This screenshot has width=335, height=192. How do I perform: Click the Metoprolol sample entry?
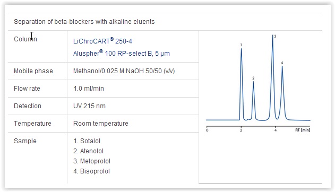[92, 161]
